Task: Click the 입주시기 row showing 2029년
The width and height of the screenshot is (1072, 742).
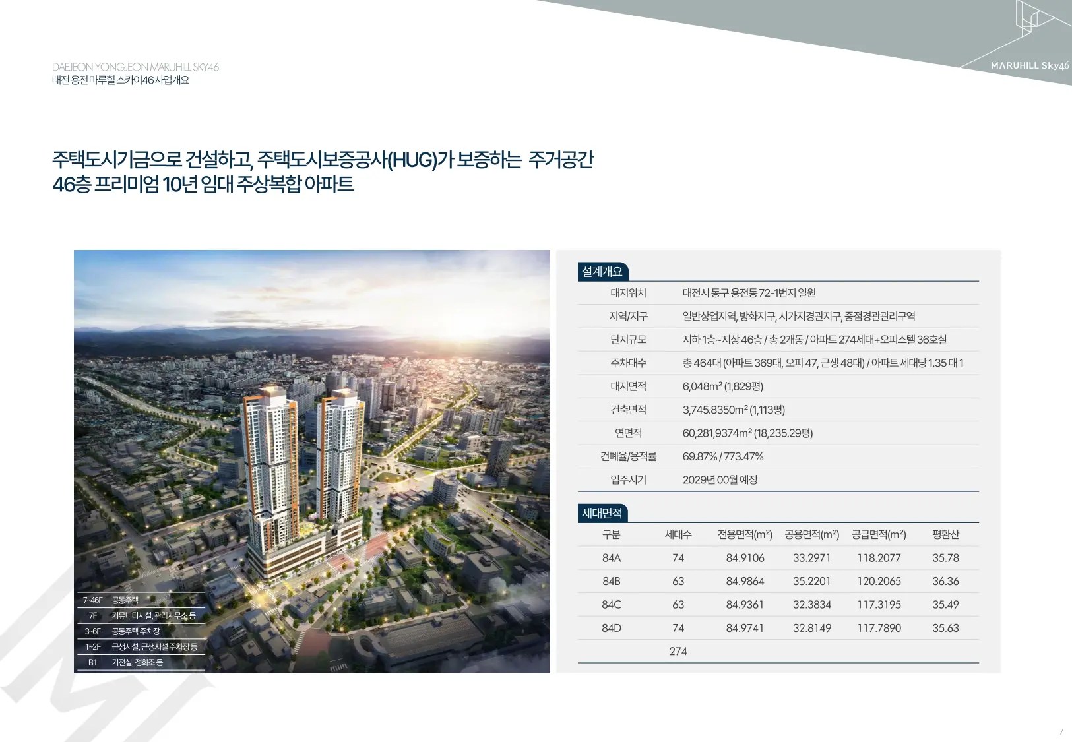Action: click(778, 480)
